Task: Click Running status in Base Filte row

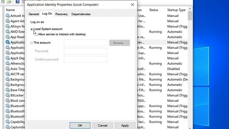Action: pyautogui.click(x=155, y=90)
